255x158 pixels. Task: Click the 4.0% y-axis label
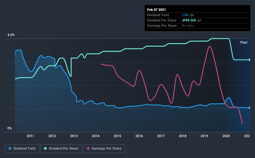tap(11, 35)
